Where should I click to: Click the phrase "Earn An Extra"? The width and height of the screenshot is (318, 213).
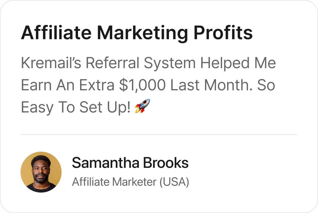pos(68,85)
